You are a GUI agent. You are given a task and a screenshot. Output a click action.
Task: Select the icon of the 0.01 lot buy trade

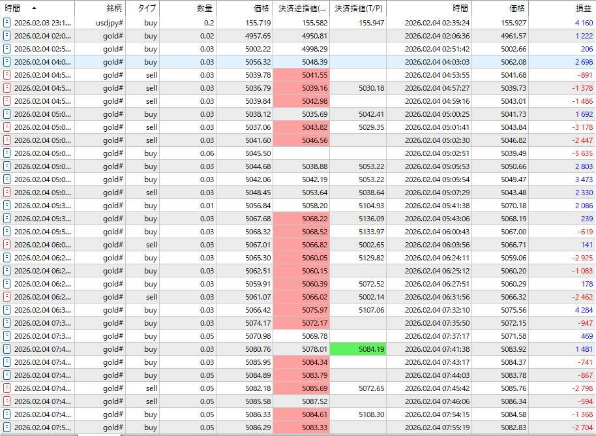click(x=7, y=206)
